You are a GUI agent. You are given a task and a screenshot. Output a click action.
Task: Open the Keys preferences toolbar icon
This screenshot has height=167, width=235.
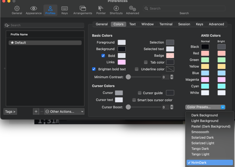[64, 10]
